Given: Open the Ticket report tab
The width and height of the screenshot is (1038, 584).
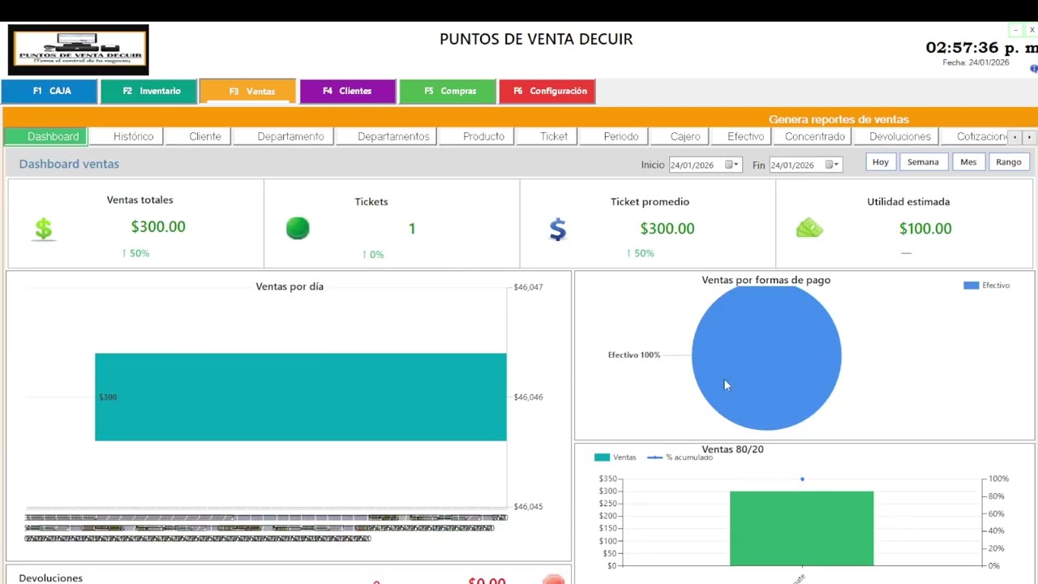Looking at the screenshot, I should click(x=548, y=136).
